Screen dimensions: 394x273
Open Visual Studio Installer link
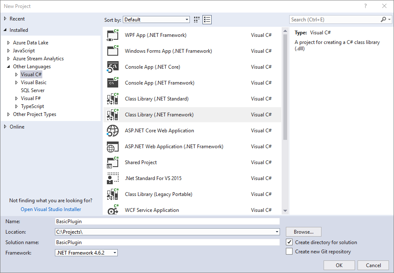(50, 209)
